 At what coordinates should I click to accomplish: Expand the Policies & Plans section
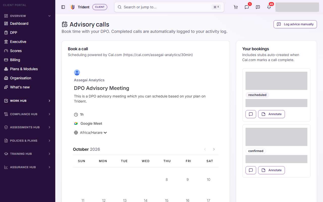pos(28,141)
